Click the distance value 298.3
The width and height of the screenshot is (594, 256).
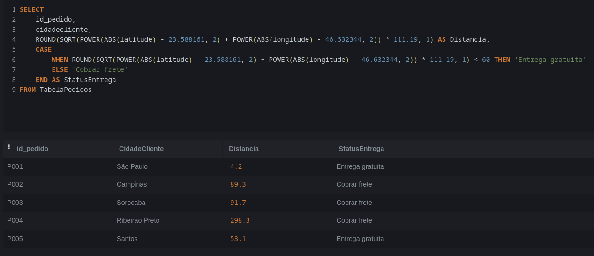click(x=240, y=220)
